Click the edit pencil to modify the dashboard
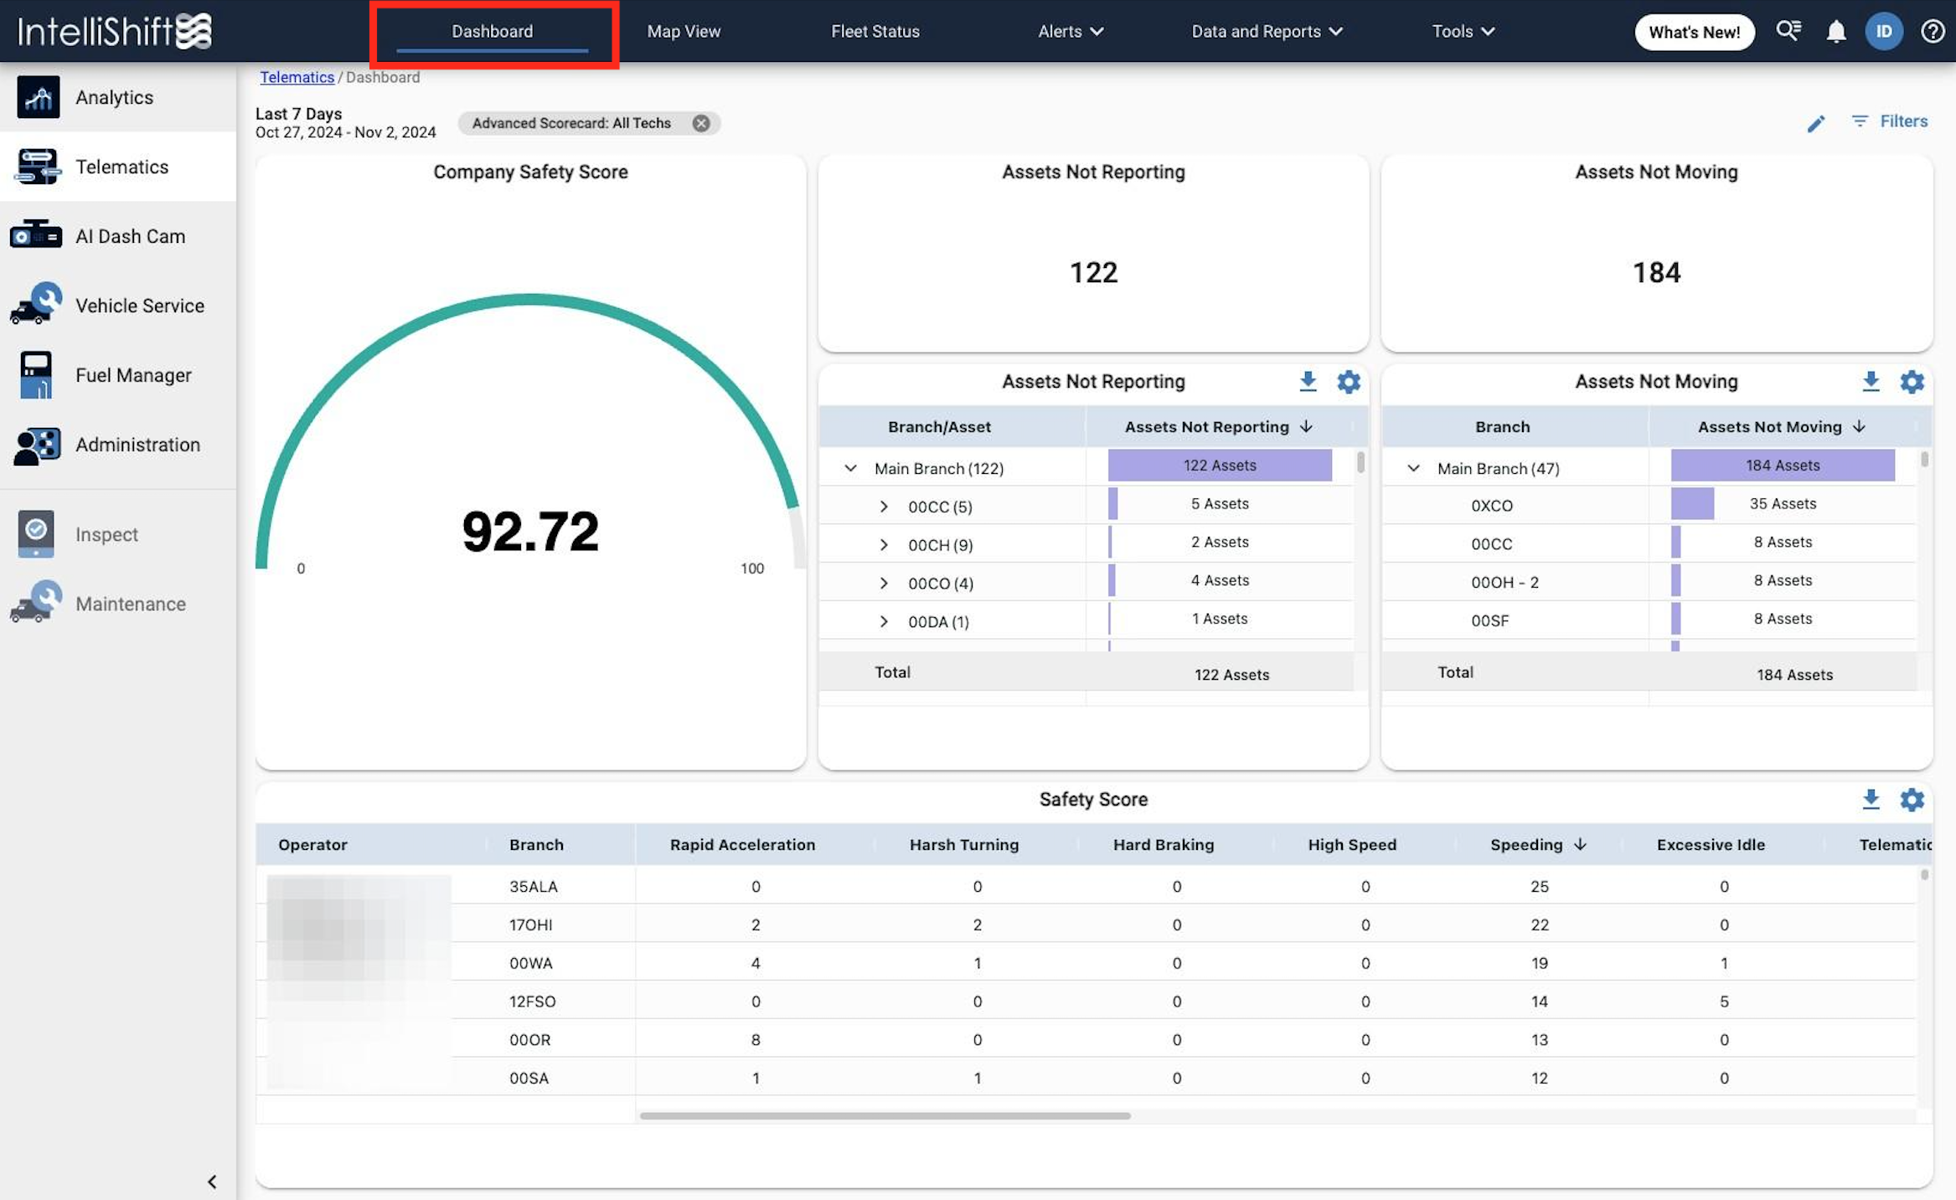The width and height of the screenshot is (1956, 1200). tap(1816, 122)
